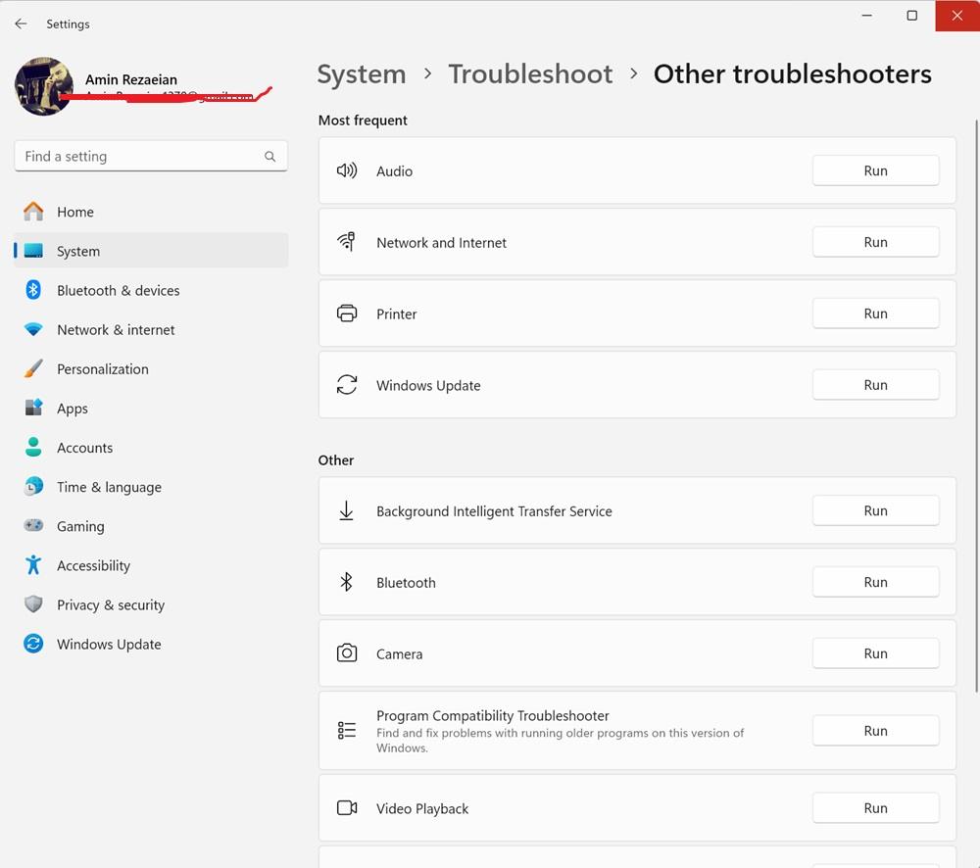The height and width of the screenshot is (868, 980).
Task: Run the Windows Update troubleshooter
Action: [x=875, y=385]
